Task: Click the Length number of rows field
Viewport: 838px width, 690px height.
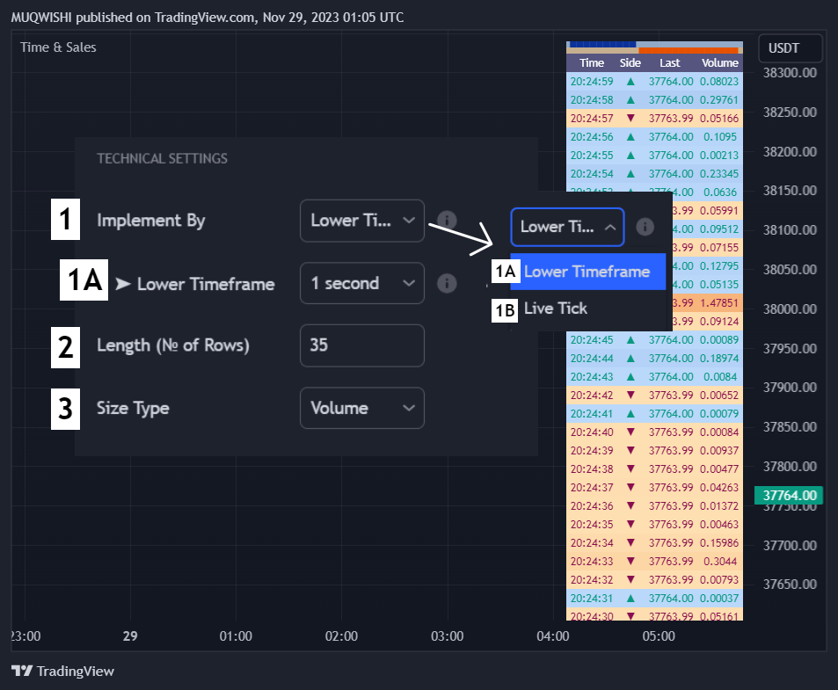Action: 361,345
